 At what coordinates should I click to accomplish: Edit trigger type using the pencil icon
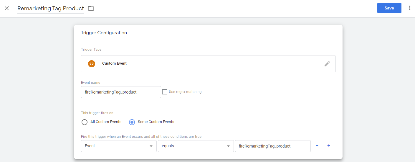point(327,64)
